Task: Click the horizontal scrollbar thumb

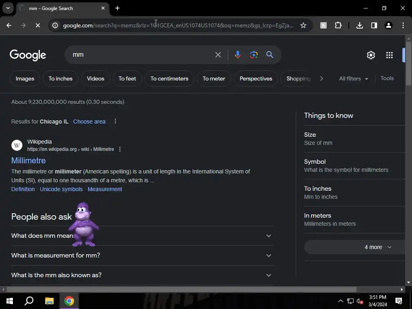Action: pyautogui.click(x=181, y=290)
